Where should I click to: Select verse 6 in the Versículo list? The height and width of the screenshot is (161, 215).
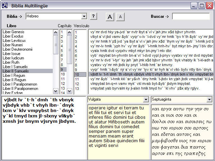tap(80, 56)
